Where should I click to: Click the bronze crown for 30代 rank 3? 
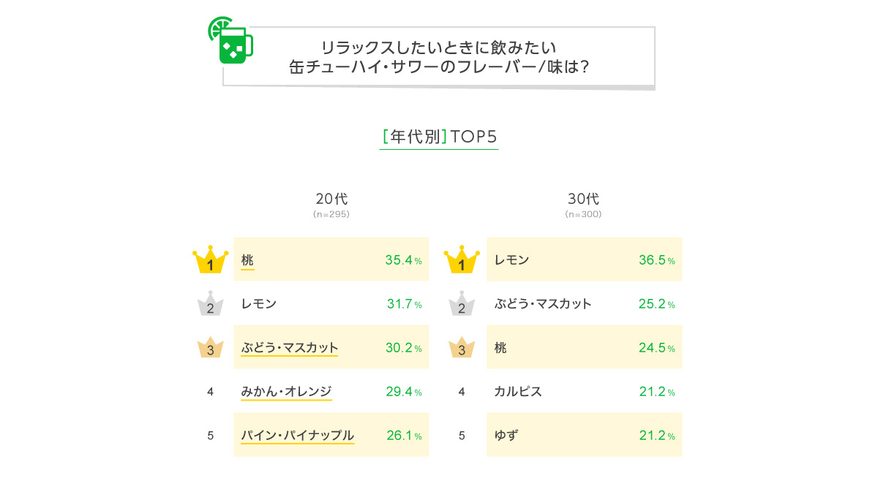coord(462,347)
